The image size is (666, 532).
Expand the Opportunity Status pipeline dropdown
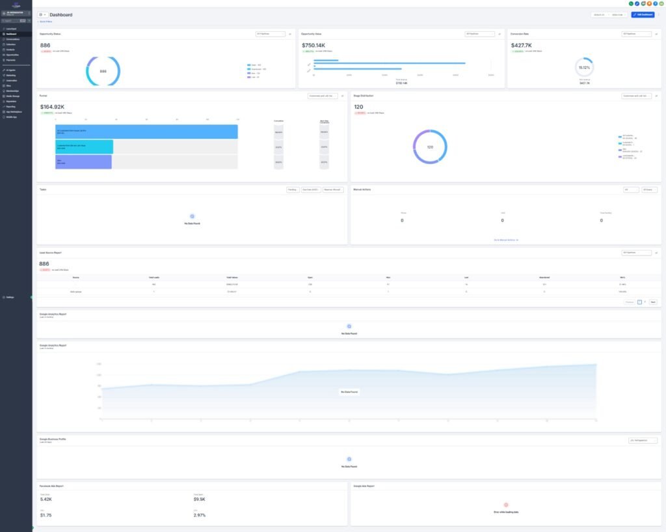271,33
